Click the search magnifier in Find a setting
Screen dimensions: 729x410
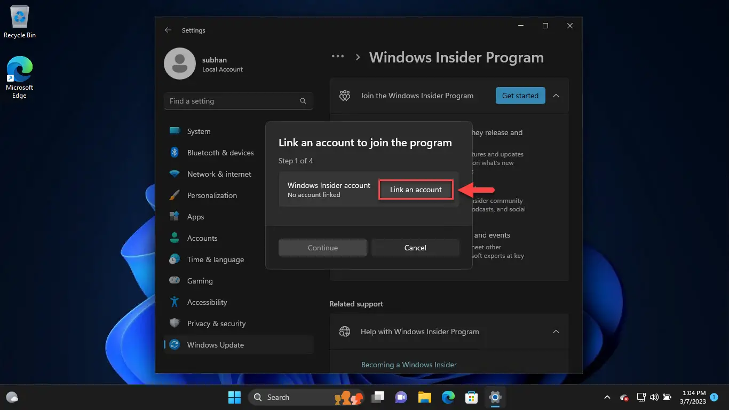(303, 101)
